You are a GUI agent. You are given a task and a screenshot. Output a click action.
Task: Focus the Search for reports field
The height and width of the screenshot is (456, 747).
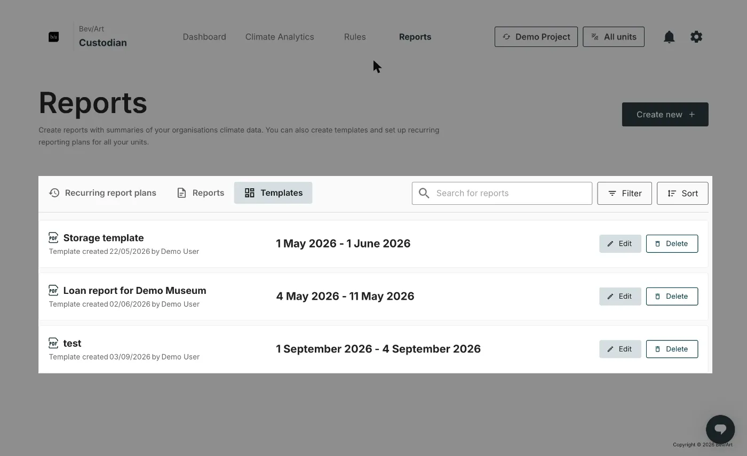502,193
